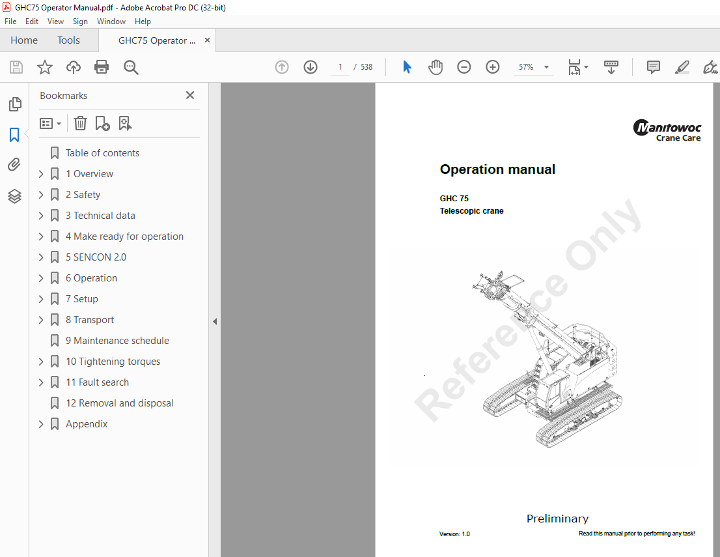
Task: Open the Edit menu
Action: click(32, 21)
